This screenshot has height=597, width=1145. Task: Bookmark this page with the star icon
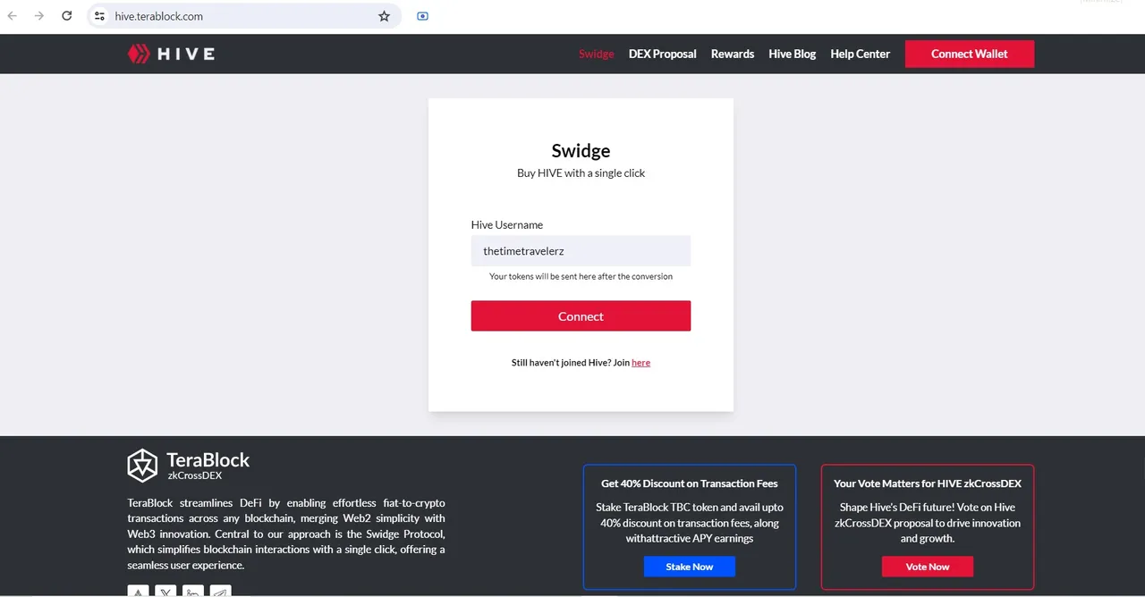385,16
